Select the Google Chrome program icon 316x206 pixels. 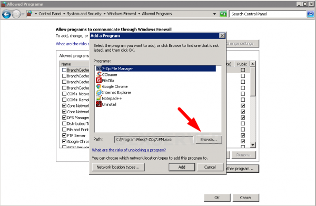pyautogui.click(x=98, y=86)
